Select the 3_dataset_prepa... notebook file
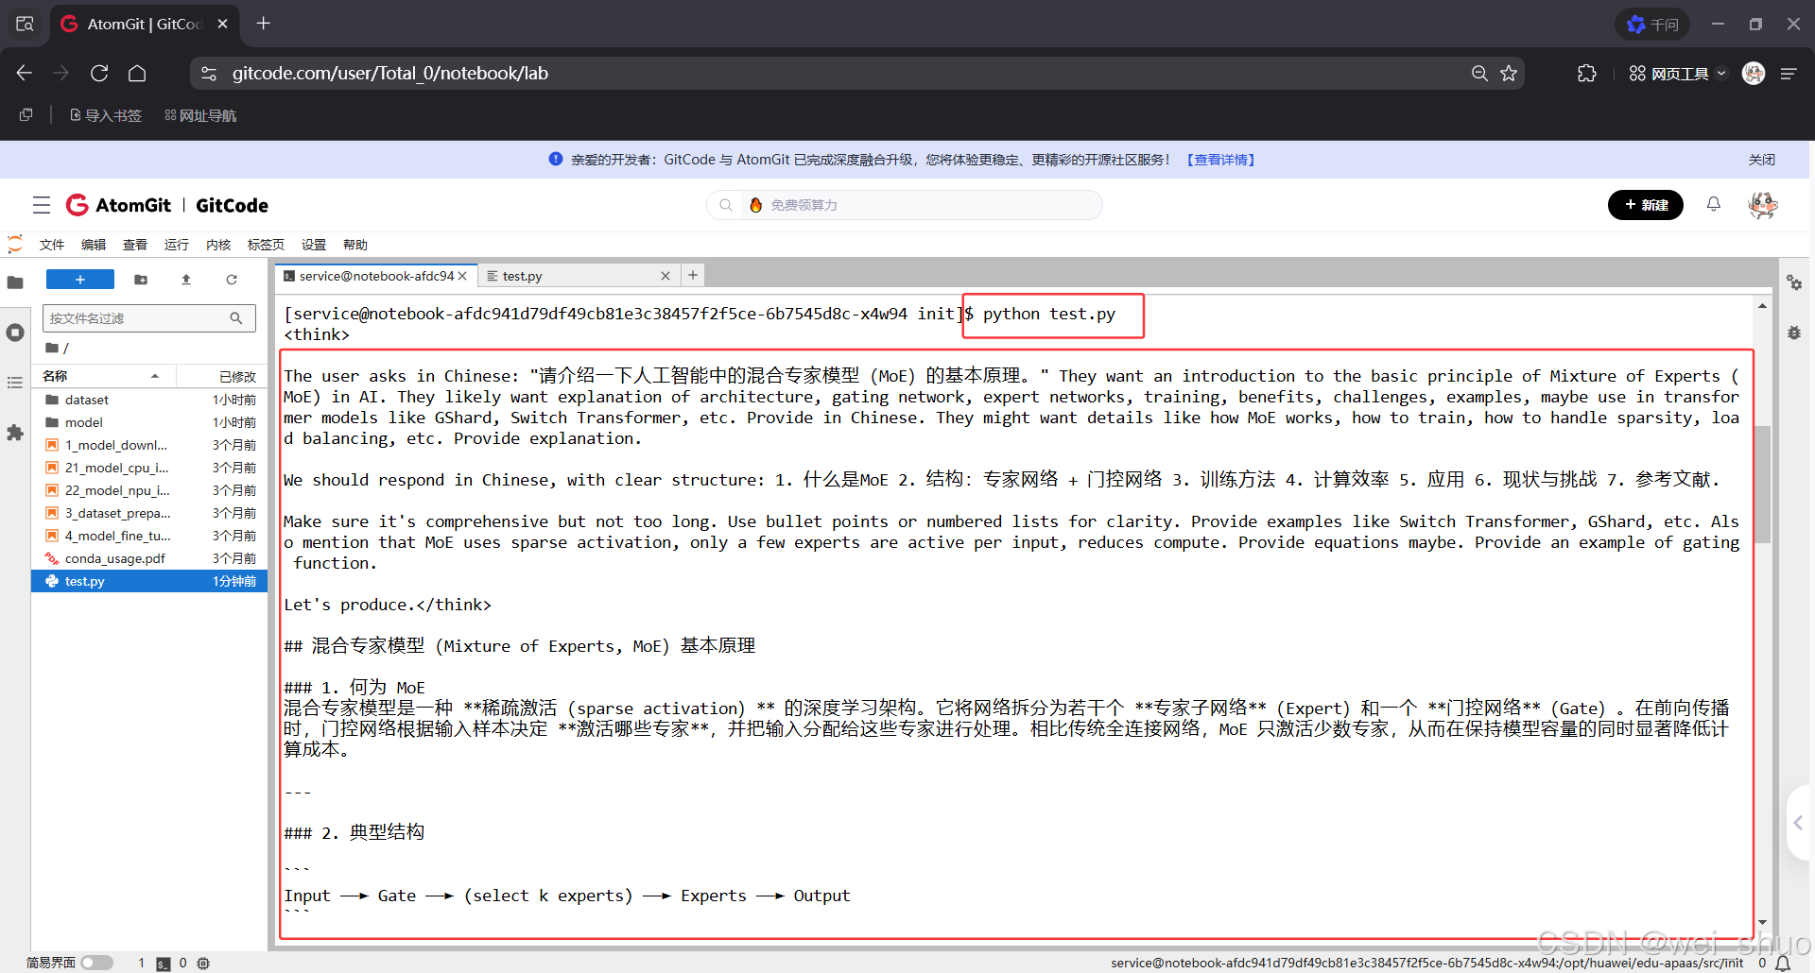The height and width of the screenshot is (973, 1815). pyautogui.click(x=149, y=513)
